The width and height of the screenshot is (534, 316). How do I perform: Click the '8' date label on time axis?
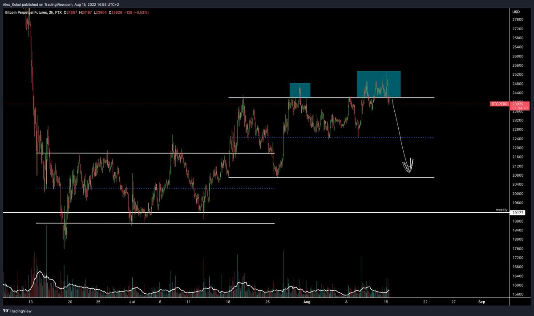point(346,302)
